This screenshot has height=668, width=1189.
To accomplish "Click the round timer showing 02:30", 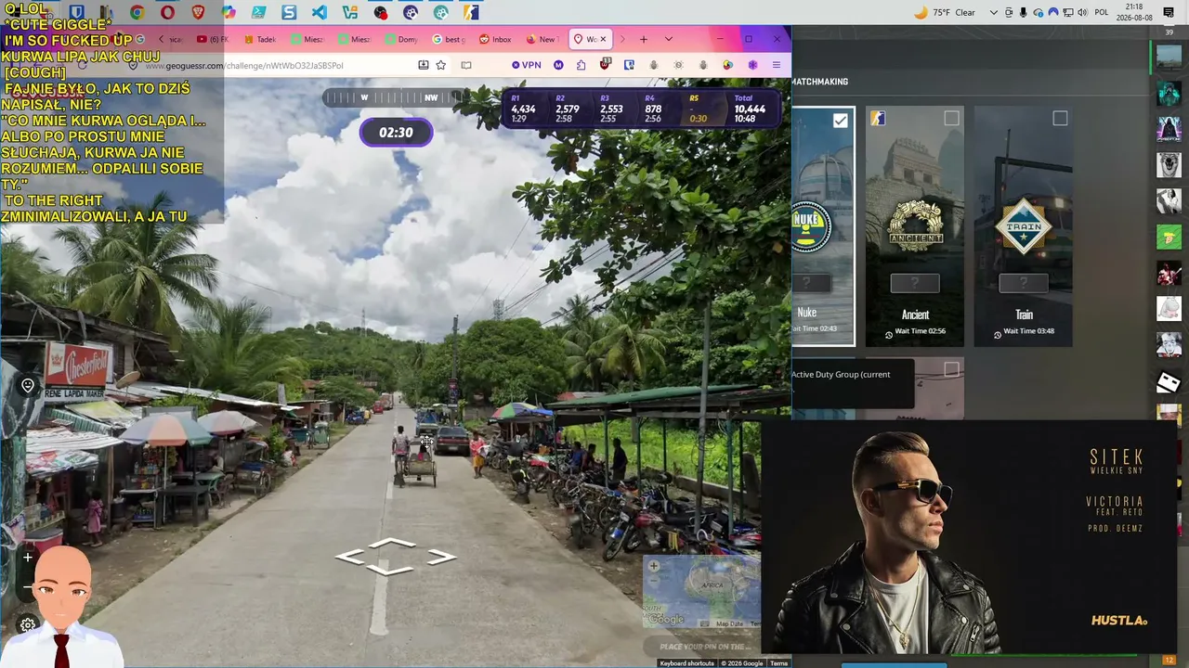I will (x=396, y=133).
